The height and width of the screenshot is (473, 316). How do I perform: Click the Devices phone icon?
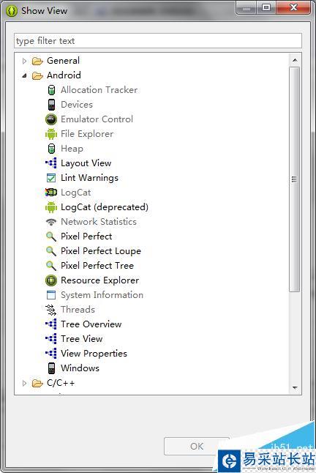click(x=51, y=105)
